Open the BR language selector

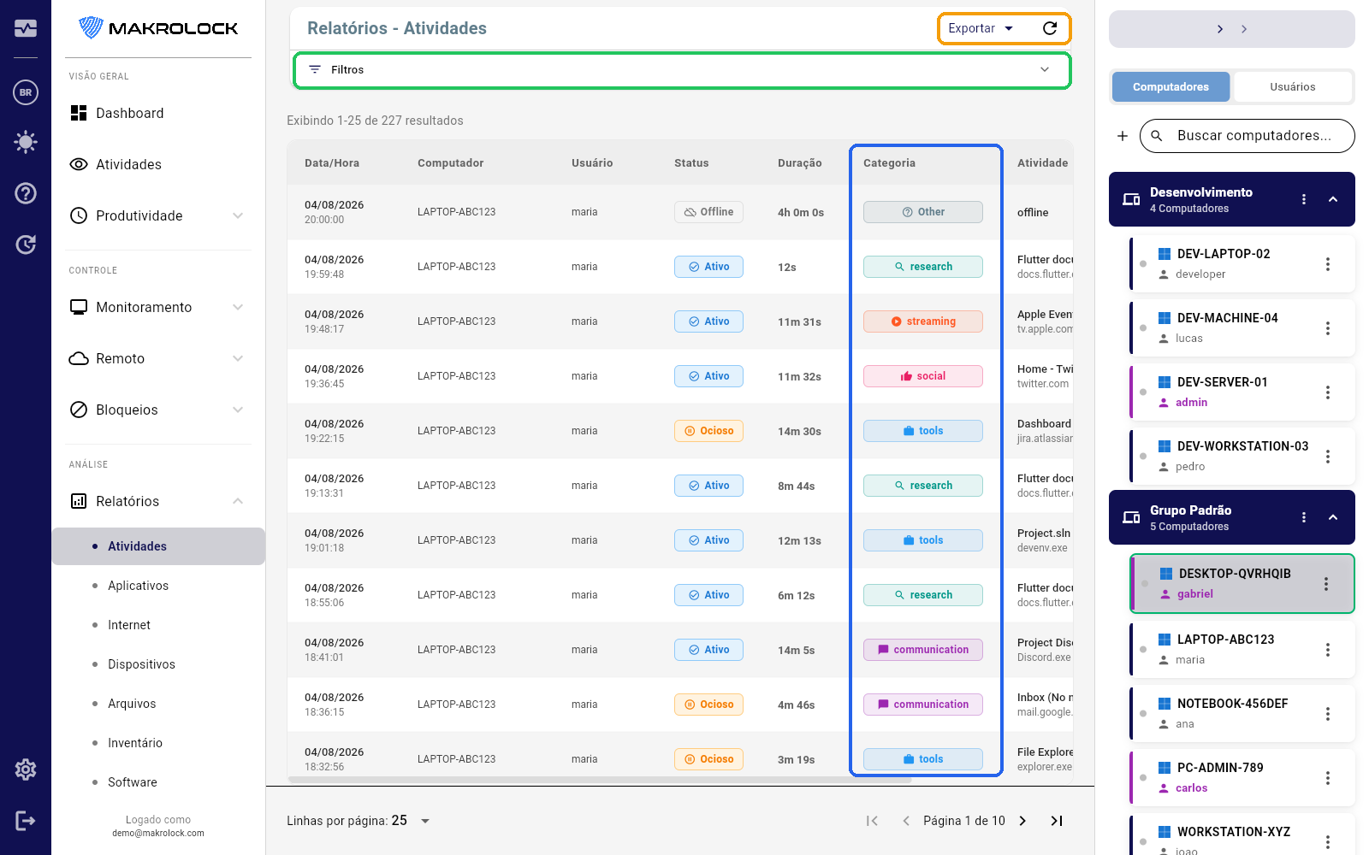26,92
